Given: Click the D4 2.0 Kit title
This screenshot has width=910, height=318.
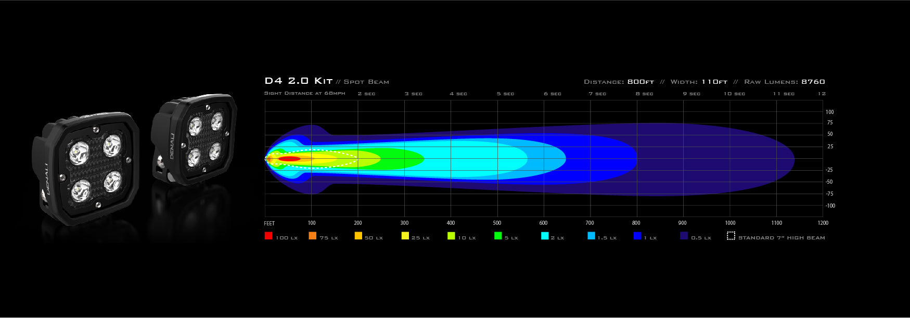Looking at the screenshot, I should pos(298,81).
